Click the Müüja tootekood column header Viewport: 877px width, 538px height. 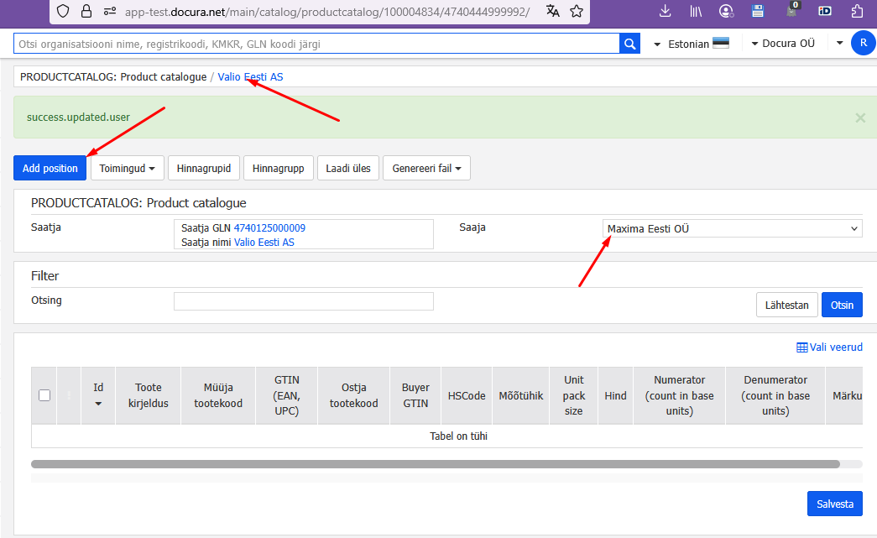(x=218, y=395)
